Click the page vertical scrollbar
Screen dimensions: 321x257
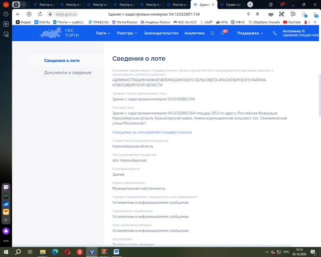pos(319,95)
